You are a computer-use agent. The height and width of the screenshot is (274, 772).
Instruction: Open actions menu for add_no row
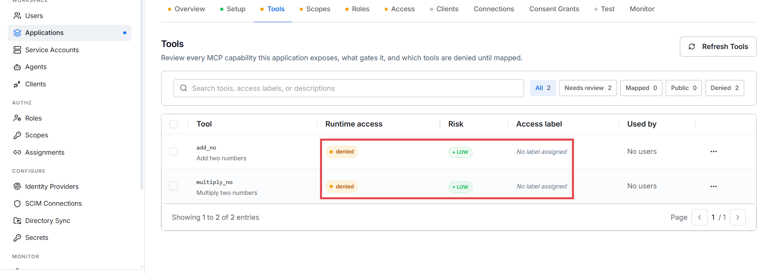(714, 151)
